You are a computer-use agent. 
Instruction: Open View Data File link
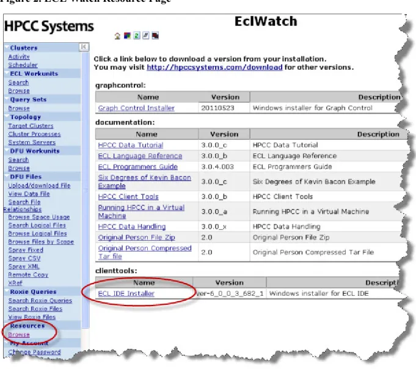tap(29, 194)
